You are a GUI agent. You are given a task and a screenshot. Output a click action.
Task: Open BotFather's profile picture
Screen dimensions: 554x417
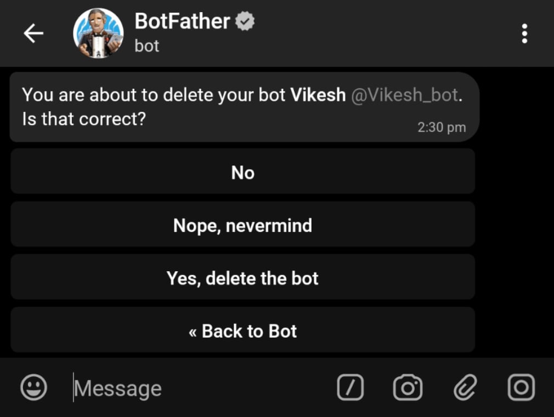pyautogui.click(x=99, y=33)
